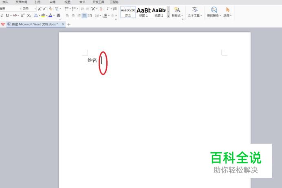
Task: Click the subscript X₂ icon
Action: pos(29,15)
